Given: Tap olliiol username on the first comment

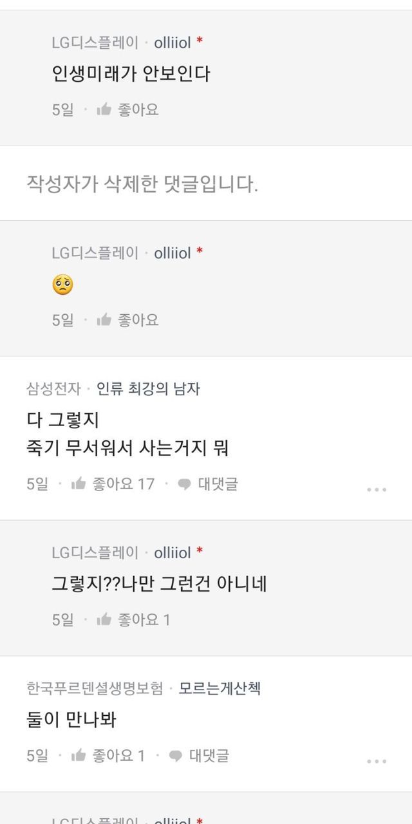Looking at the screenshot, I should [x=173, y=43].
